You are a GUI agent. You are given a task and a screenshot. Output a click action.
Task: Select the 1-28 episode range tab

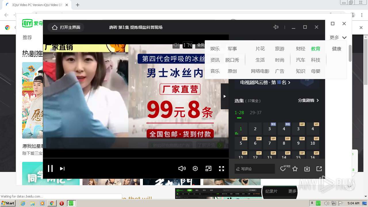239,113
